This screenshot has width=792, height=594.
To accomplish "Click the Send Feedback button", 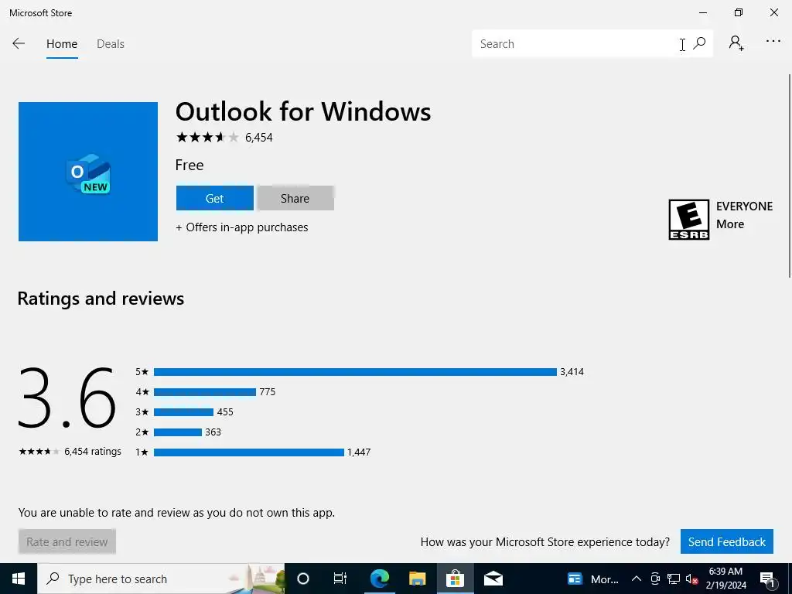I will point(727,542).
